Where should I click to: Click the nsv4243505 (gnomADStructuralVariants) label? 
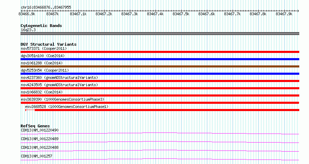coord(59,85)
